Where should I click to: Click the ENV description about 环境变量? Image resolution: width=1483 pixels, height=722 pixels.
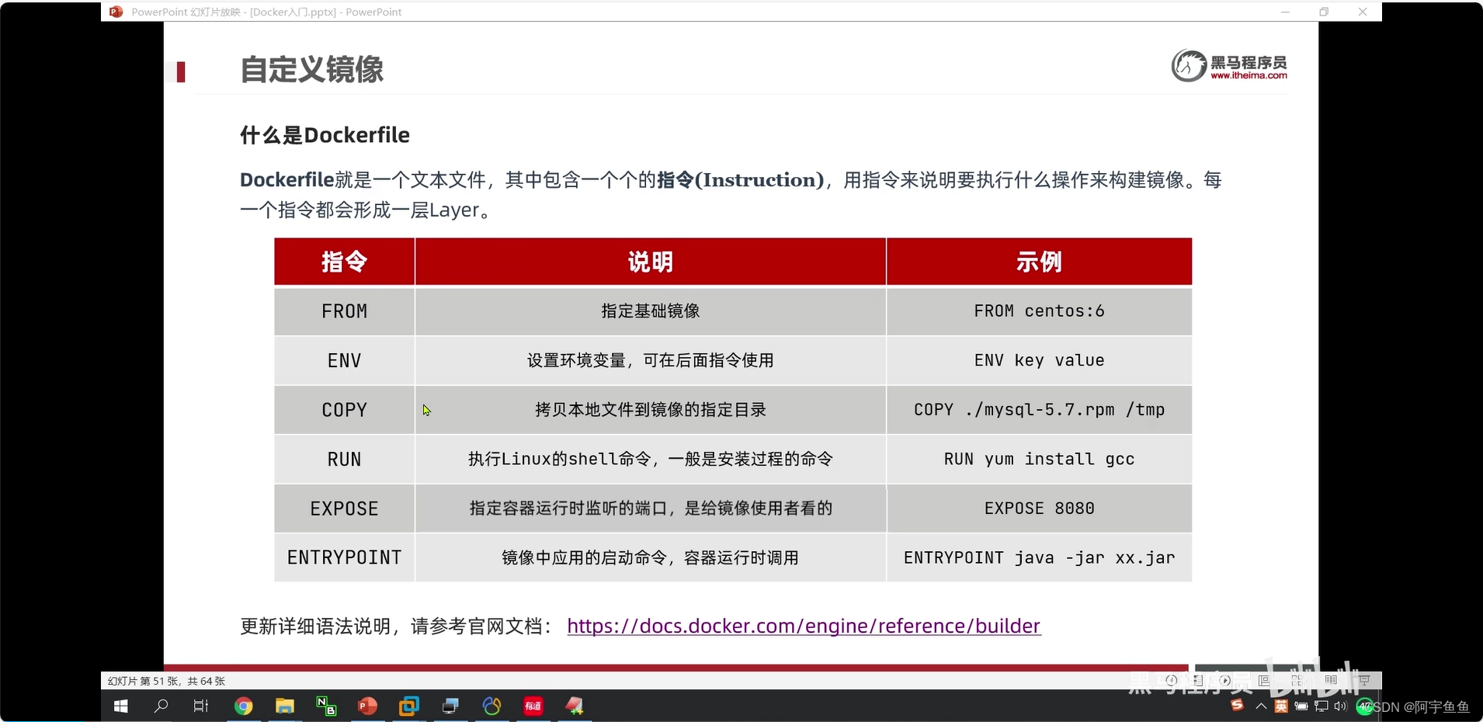tap(651, 360)
